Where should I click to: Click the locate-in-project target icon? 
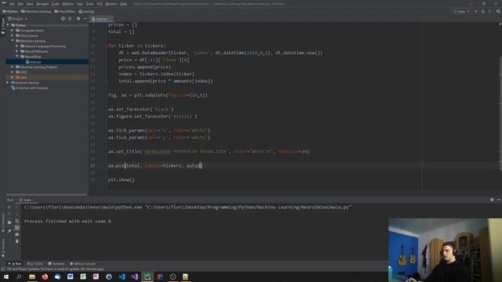click(63, 19)
